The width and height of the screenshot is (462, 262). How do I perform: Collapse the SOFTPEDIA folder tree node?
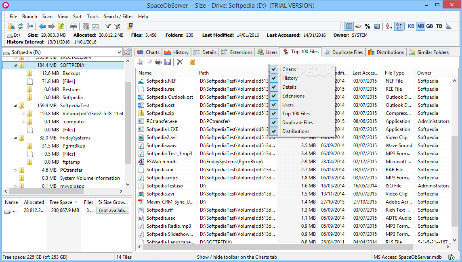[15, 65]
